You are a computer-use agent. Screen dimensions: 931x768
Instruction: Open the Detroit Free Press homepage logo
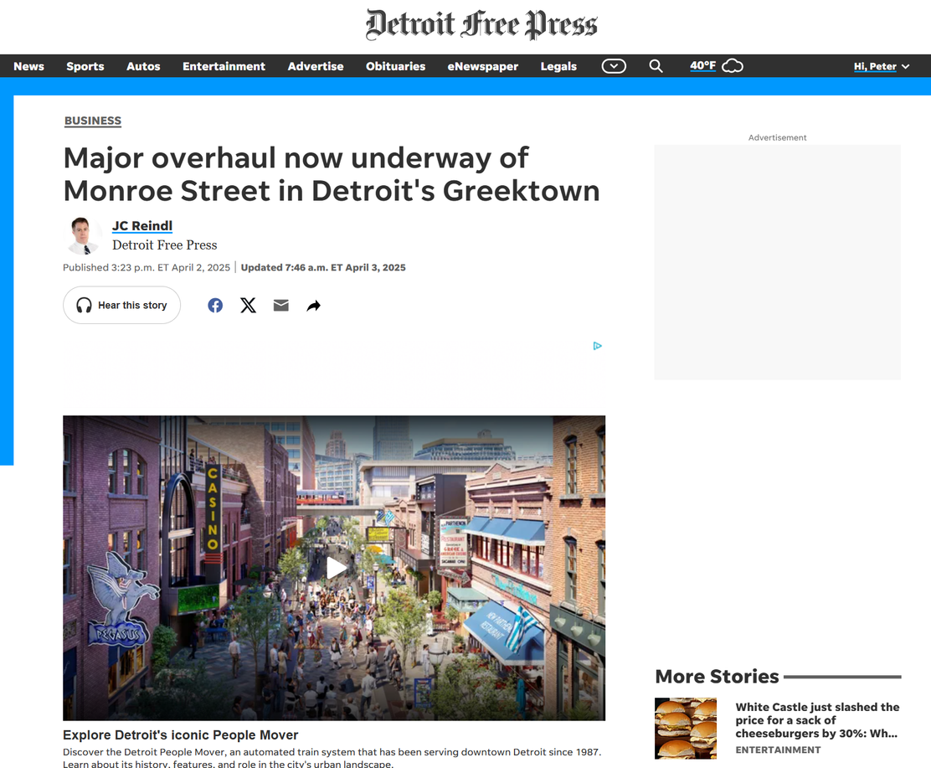click(x=481, y=24)
